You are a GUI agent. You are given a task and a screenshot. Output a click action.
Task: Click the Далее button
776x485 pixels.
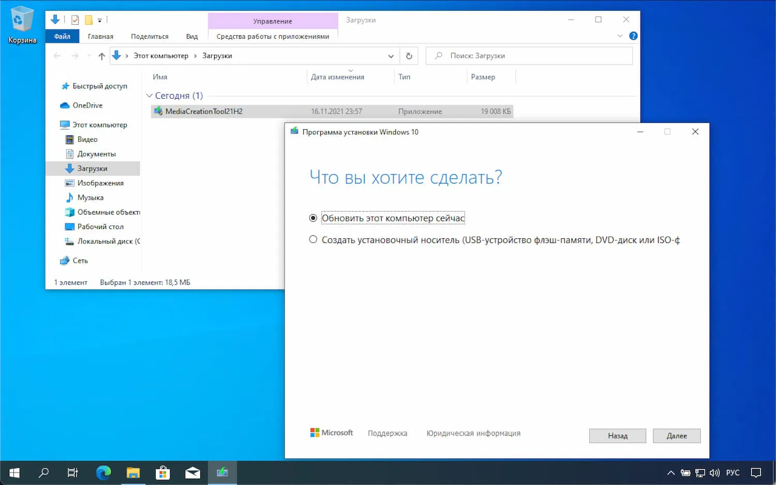click(x=676, y=435)
